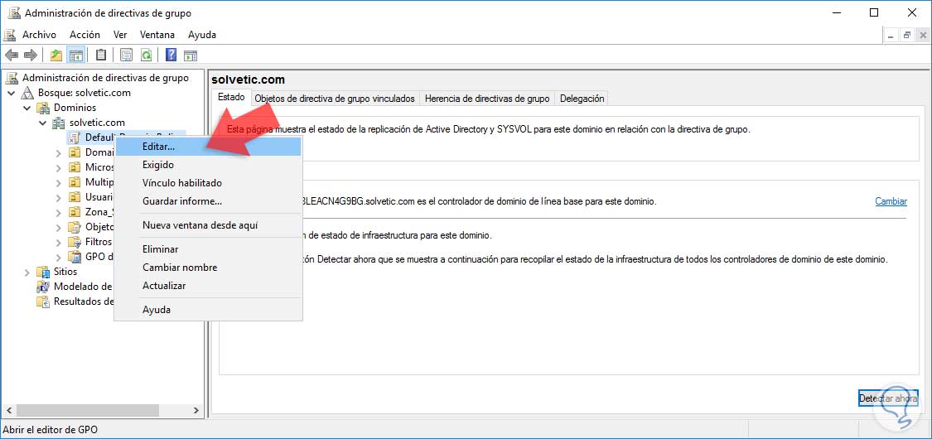Click the Resultados de directivas icon

[43, 302]
